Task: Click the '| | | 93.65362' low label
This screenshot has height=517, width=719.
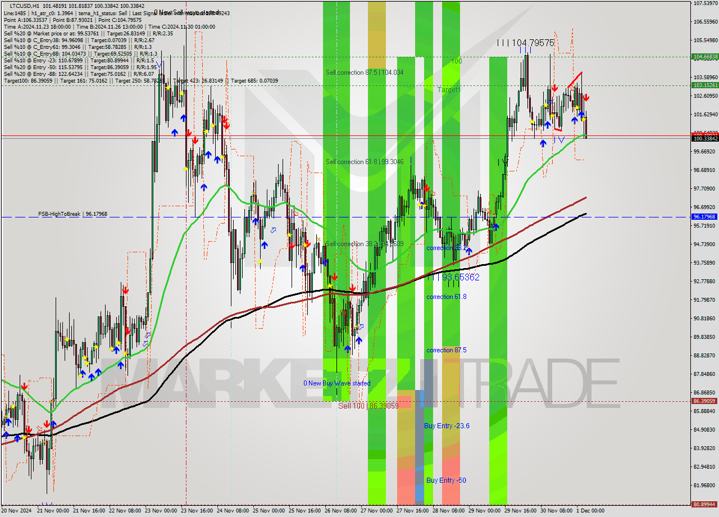Action: (x=452, y=277)
